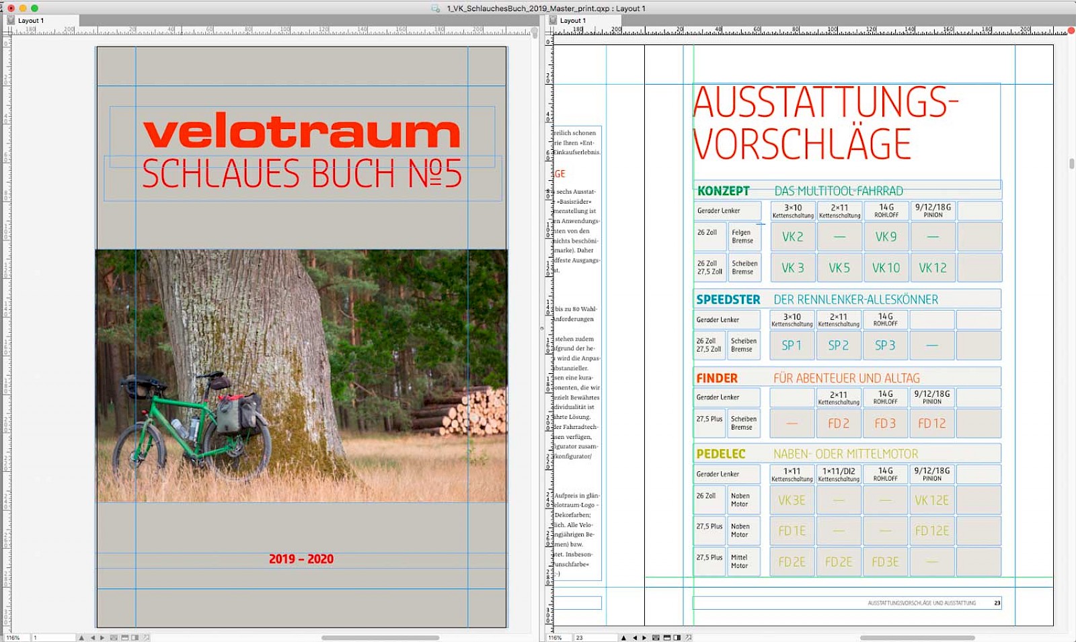The image size is (1076, 642).
Task: Click previous page arrow in right pane
Action: [x=636, y=637]
